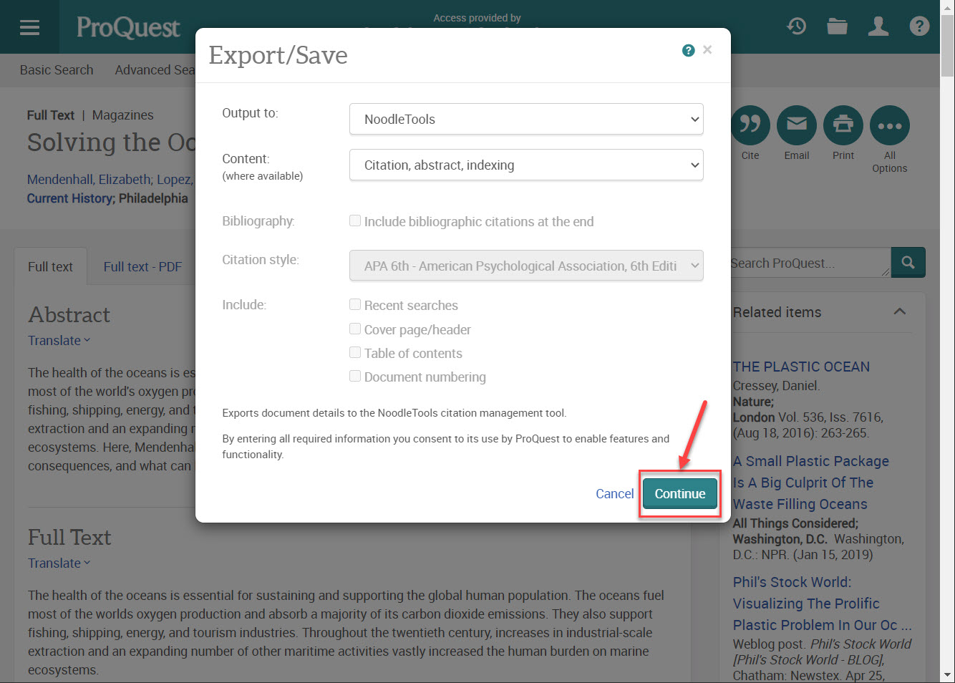The width and height of the screenshot is (955, 683).
Task: Enable Include bibliographic citations at the end
Action: 355,221
